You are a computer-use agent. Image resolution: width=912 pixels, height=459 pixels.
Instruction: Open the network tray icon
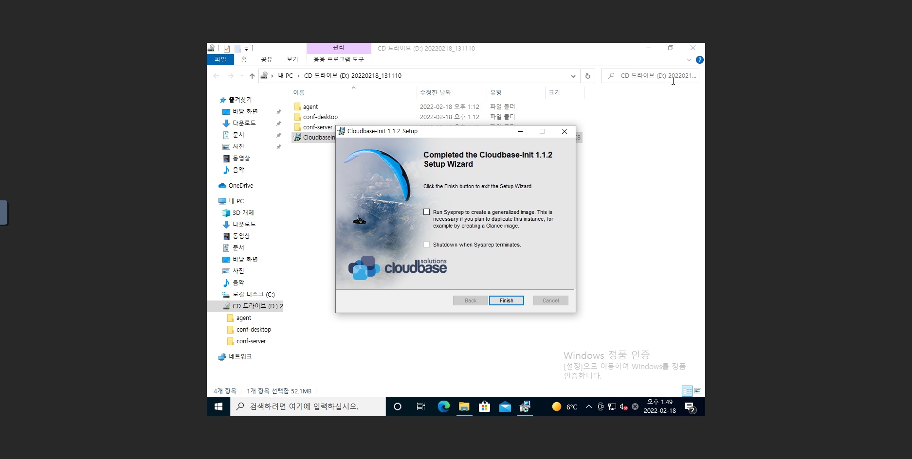click(x=612, y=406)
